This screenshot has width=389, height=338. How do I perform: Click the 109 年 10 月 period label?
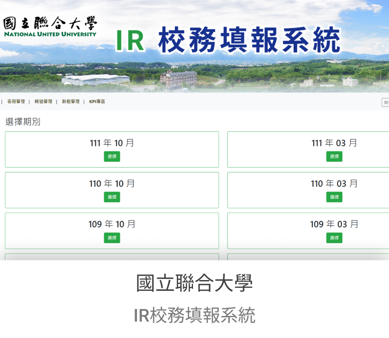(112, 224)
